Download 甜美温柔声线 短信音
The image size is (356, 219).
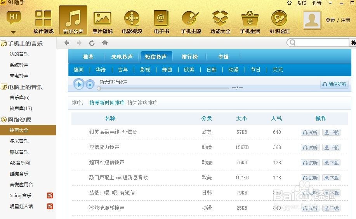pos(331,132)
